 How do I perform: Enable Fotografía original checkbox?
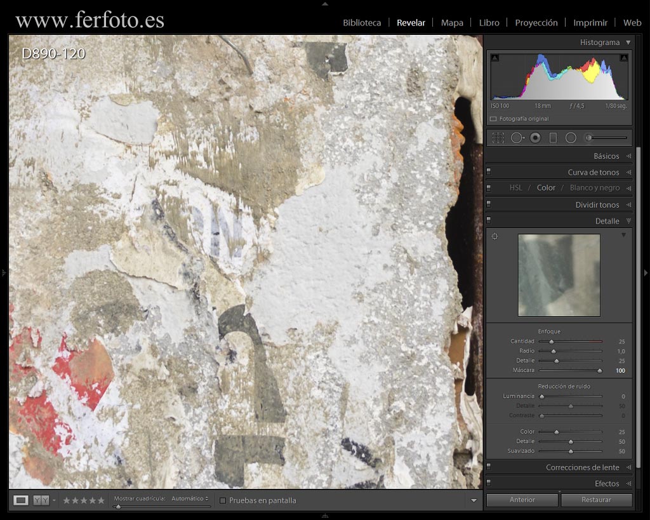(493, 119)
